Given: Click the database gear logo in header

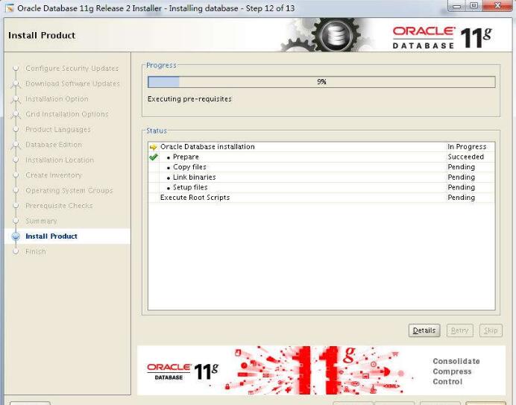Looking at the screenshot, I should click(336, 35).
